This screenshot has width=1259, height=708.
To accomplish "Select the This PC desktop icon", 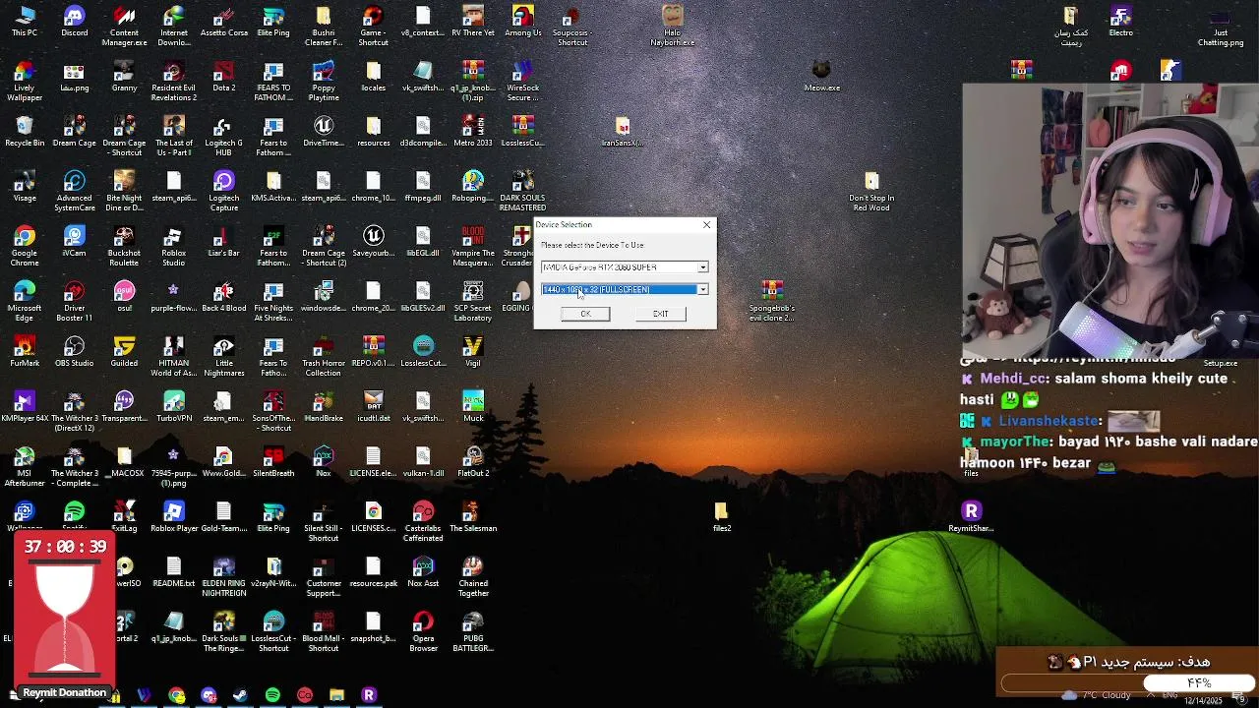I will coord(25,22).
